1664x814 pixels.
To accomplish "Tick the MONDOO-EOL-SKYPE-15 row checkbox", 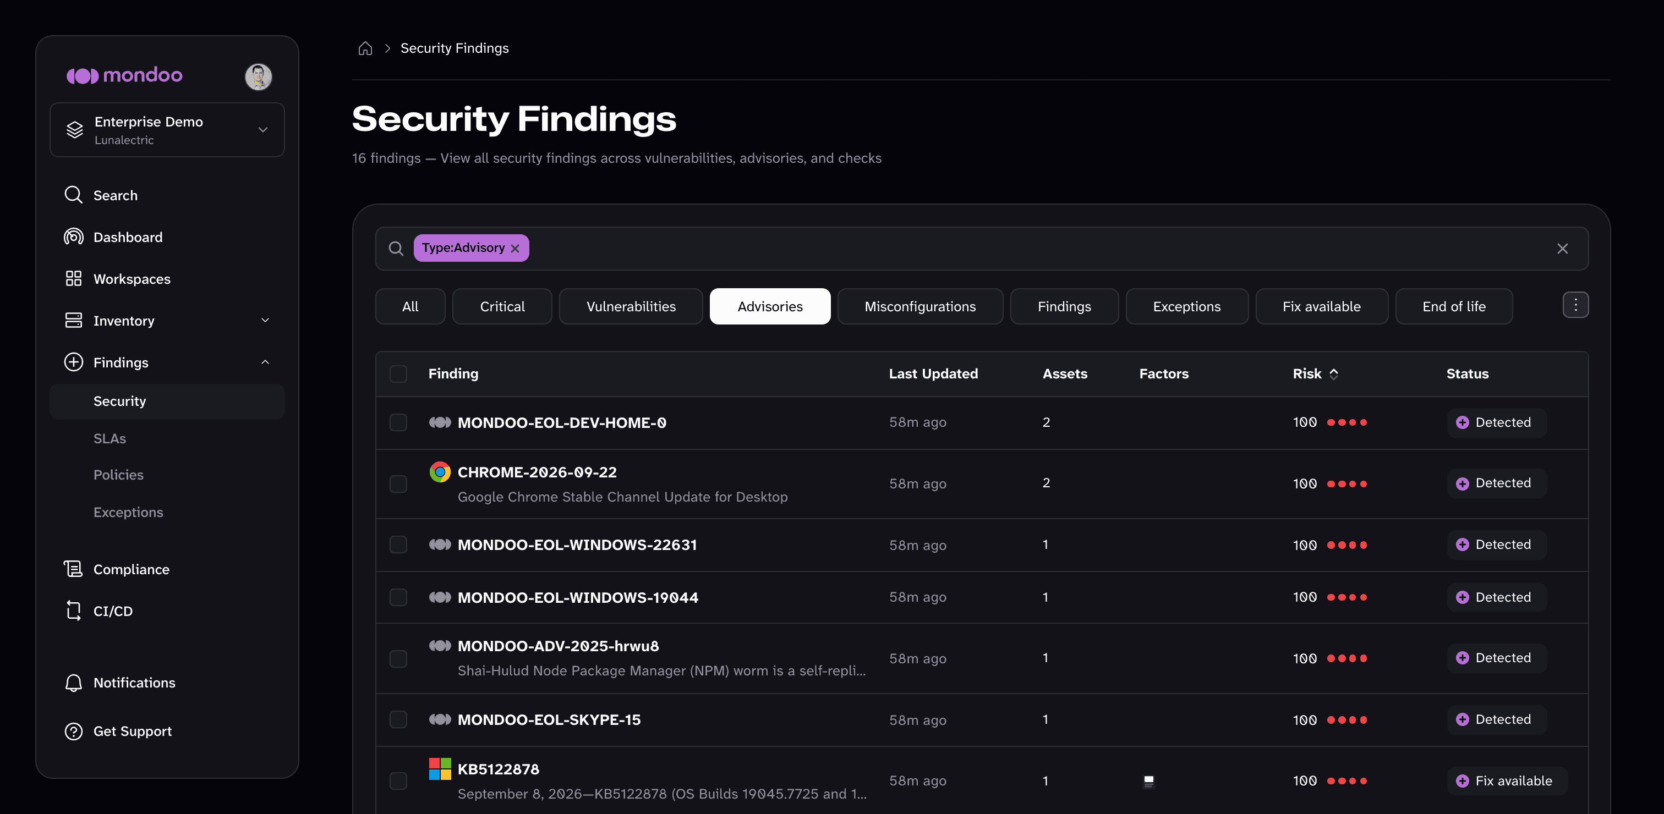I will click(398, 720).
